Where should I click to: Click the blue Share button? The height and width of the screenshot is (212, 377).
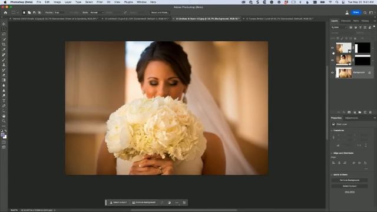pos(356,12)
